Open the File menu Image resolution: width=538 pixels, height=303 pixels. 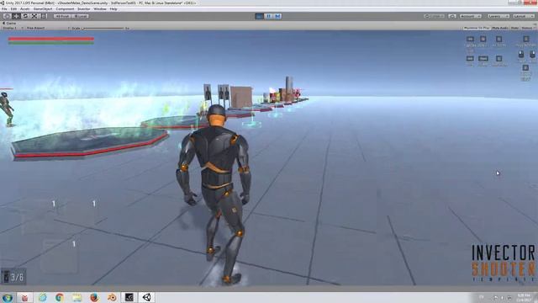coord(4,9)
